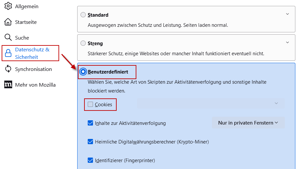Go to Mehr von Mozilla page
This screenshot has width=298, height=169.
coord(30,85)
